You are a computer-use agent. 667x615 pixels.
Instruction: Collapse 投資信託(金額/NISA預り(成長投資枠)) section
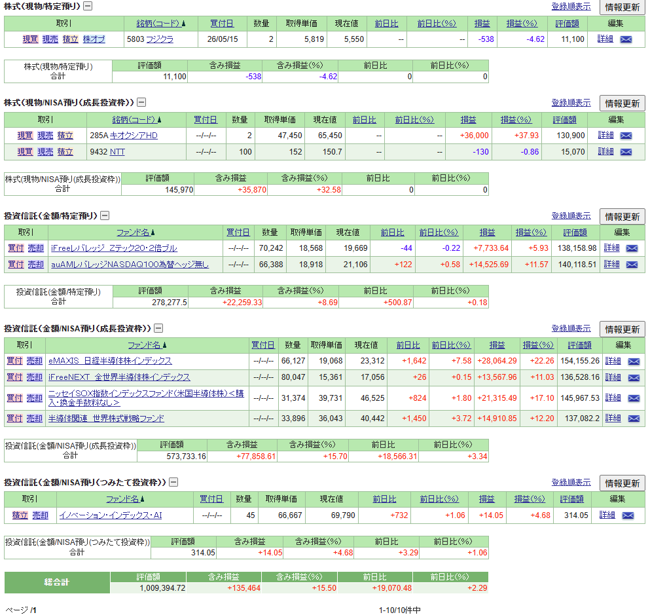point(158,328)
